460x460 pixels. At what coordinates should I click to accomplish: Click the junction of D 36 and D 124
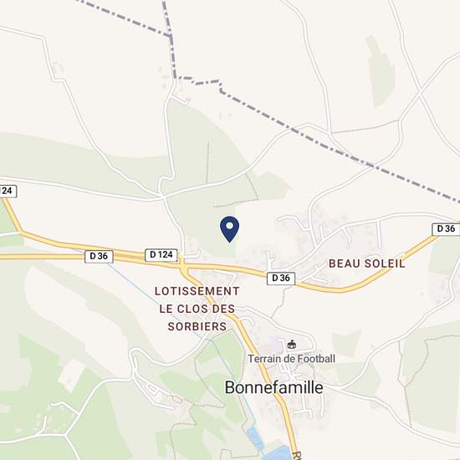click(x=182, y=264)
